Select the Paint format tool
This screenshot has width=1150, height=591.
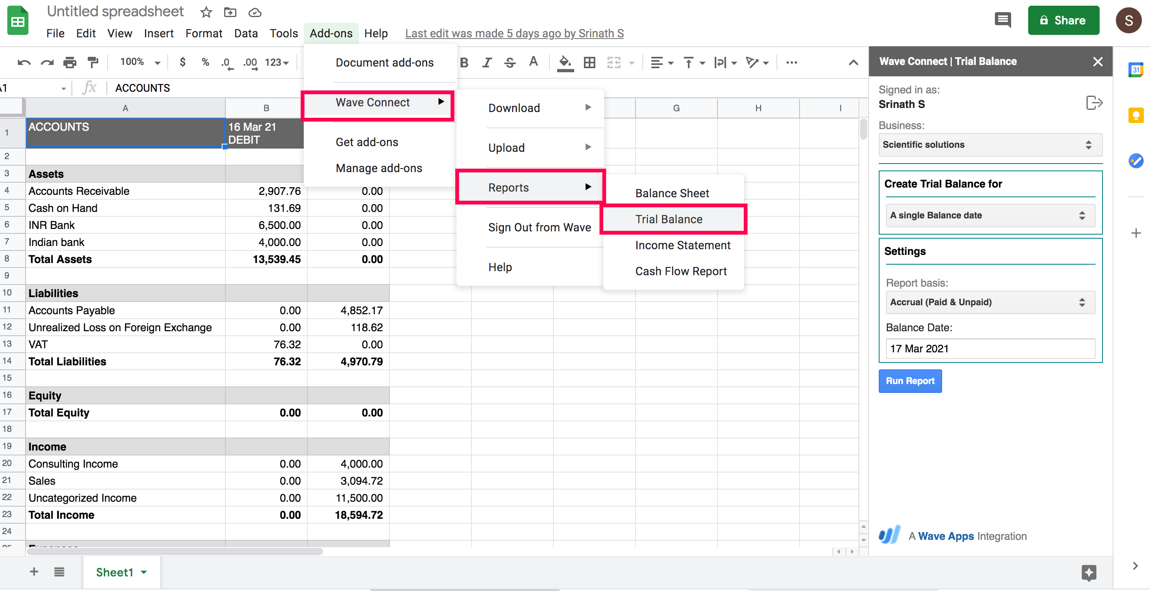click(x=93, y=63)
